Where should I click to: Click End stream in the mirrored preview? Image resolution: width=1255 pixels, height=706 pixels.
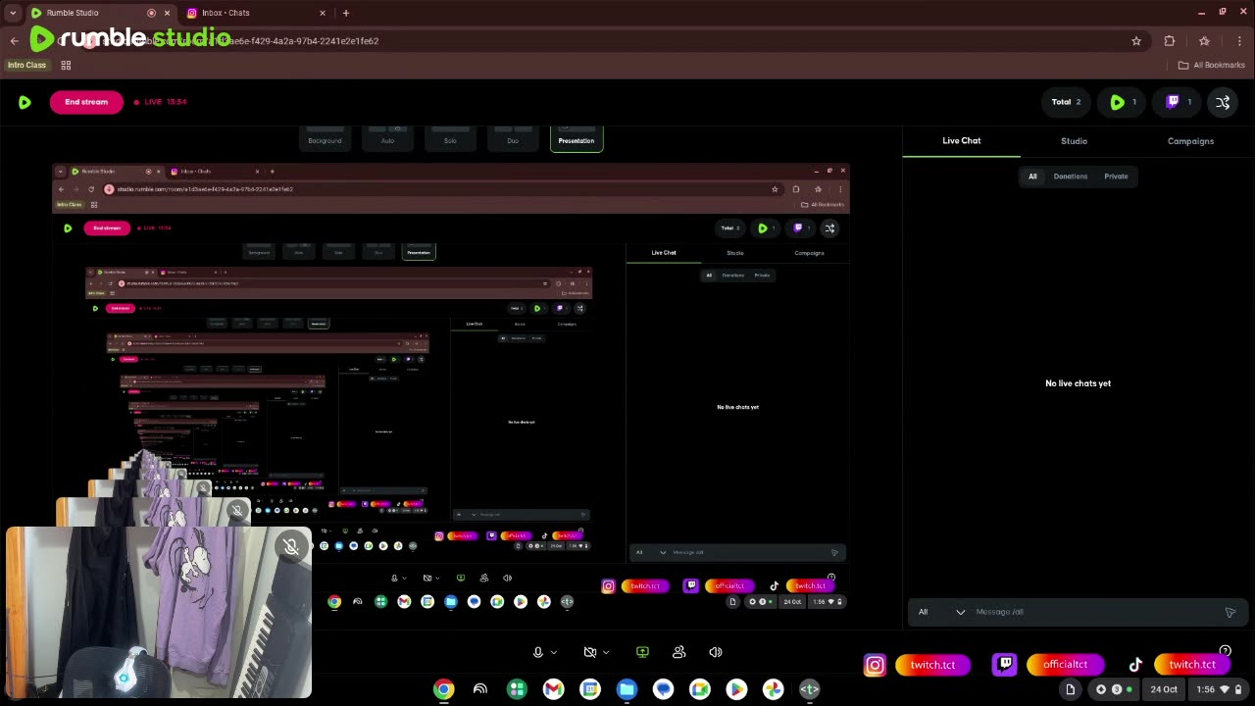click(107, 227)
